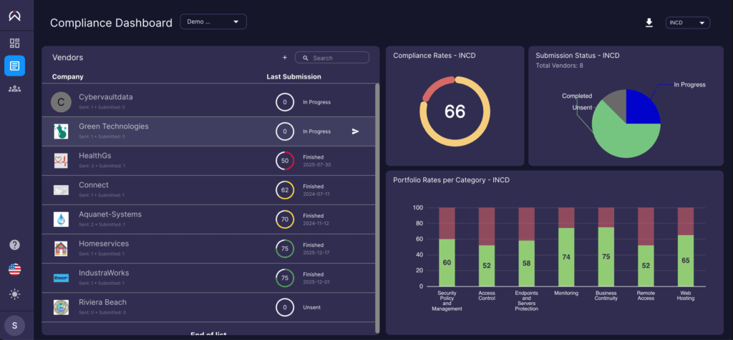
Task: Click the HealthGs heart logo
Action: coord(62,161)
